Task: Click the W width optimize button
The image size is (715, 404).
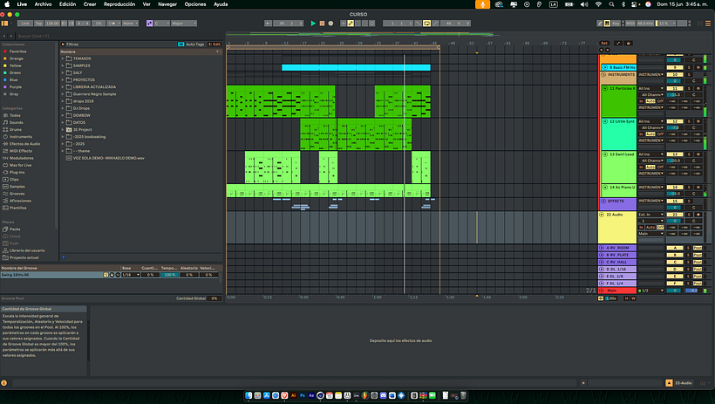Action: [x=633, y=298]
